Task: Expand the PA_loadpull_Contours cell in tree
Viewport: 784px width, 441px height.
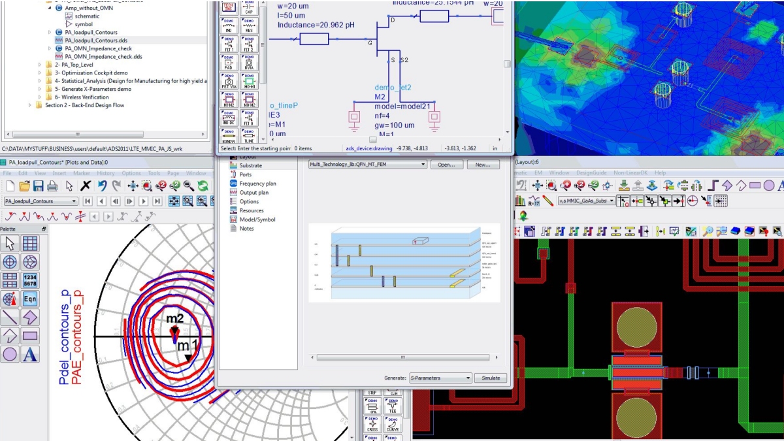Action: click(50, 32)
